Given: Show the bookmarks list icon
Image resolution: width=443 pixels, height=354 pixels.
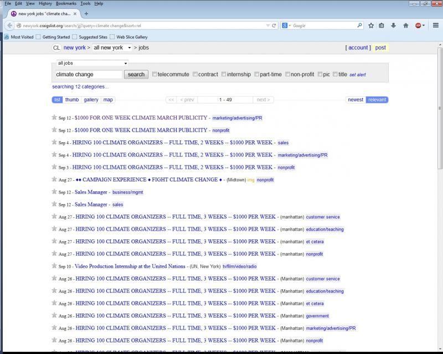Looking at the screenshot, I should point(382,25).
